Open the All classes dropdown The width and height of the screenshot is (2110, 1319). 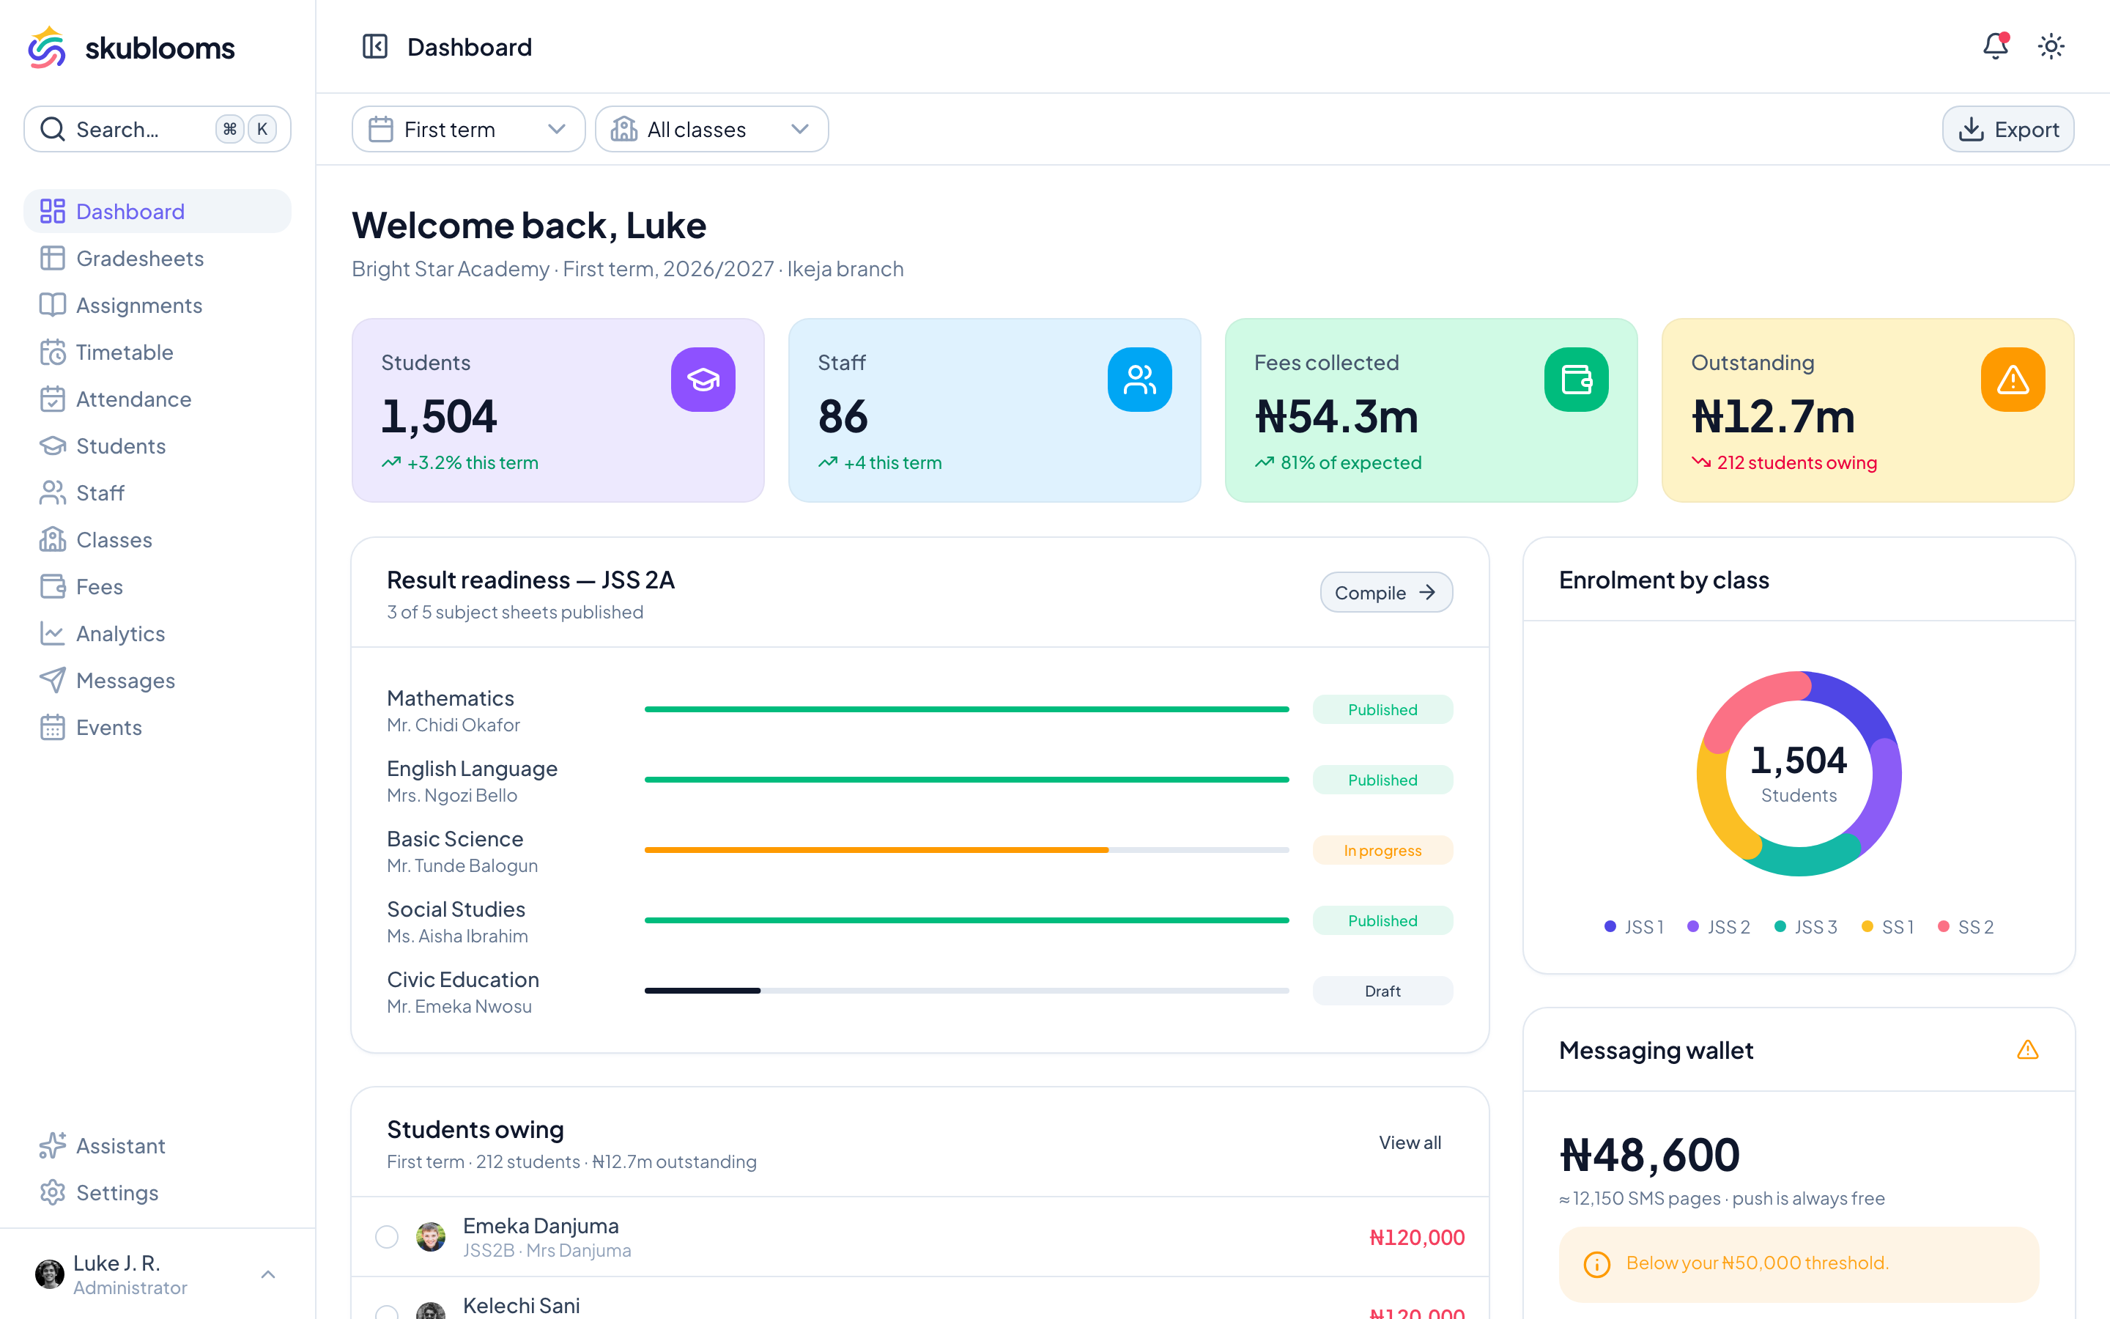tap(711, 129)
